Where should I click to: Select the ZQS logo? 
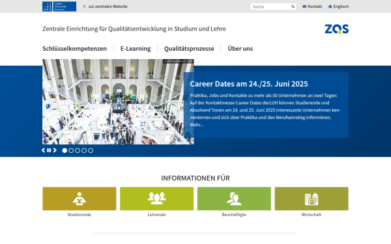337,29
